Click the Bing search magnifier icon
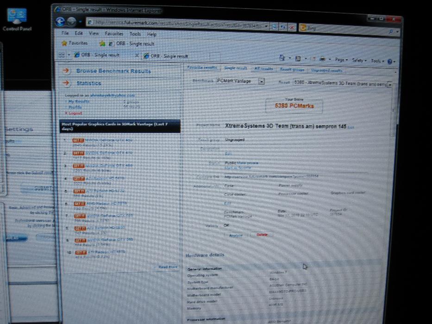 391,31
